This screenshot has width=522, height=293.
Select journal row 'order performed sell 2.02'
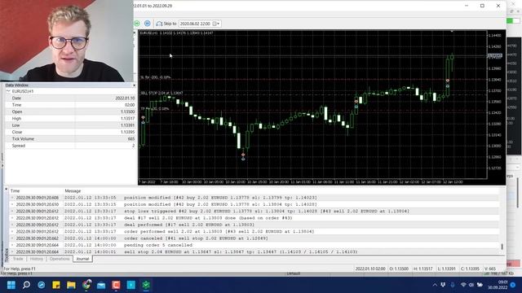[254, 231]
